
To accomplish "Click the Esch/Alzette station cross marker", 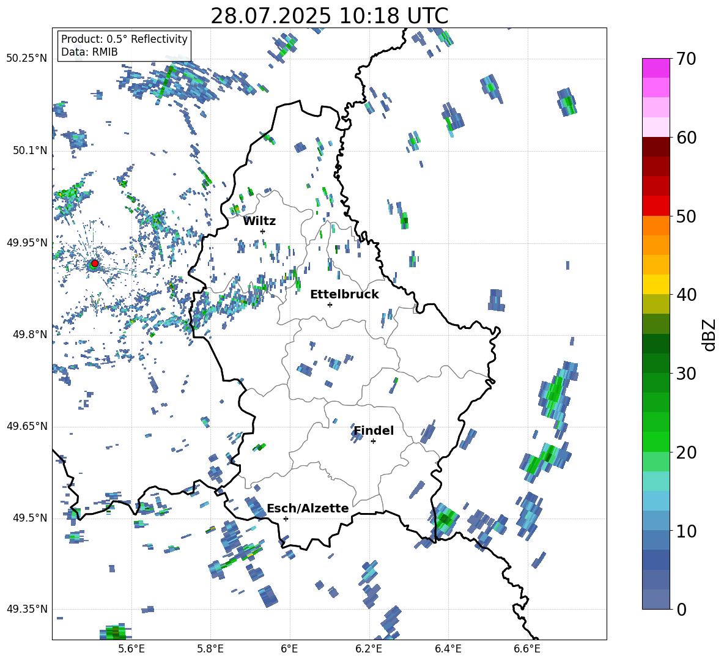I will (x=286, y=519).
